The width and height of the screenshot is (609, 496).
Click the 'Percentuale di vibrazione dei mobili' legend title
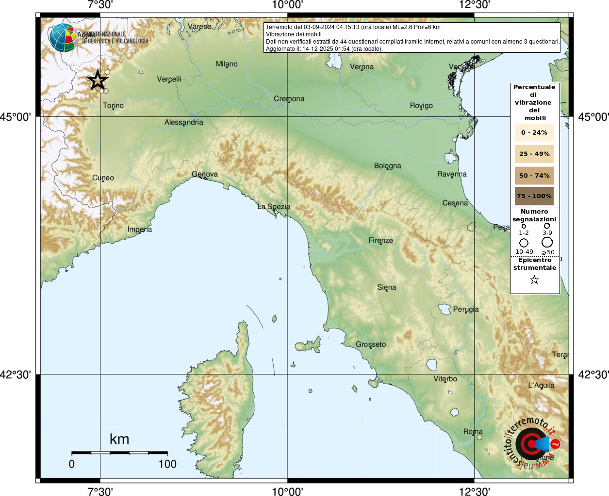pyautogui.click(x=534, y=103)
